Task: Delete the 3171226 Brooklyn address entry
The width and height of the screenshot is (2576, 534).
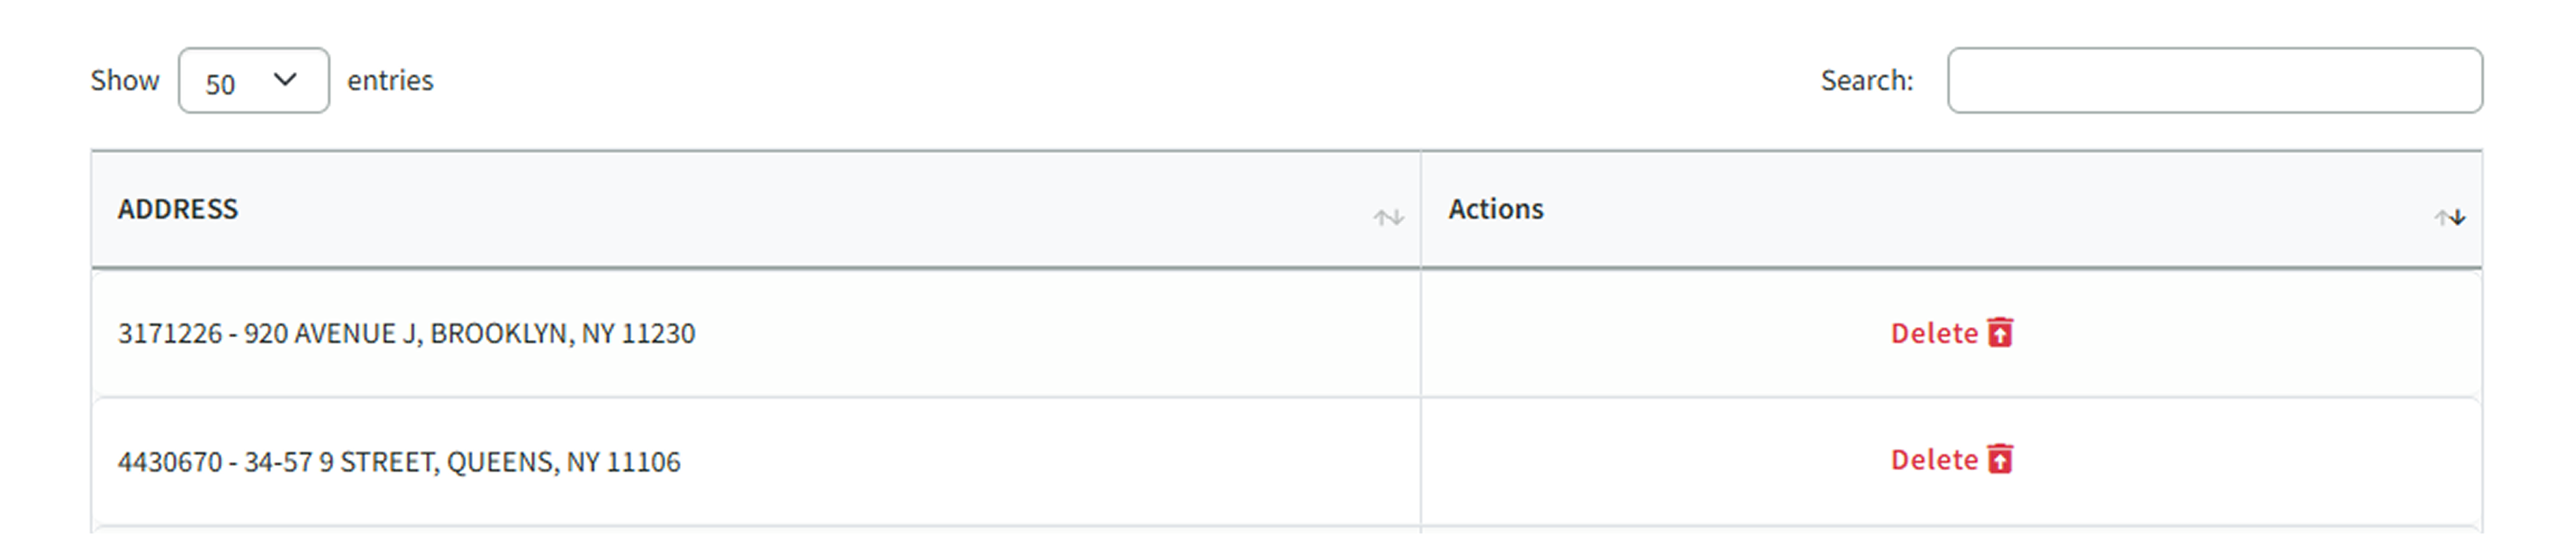Action: (1935, 333)
